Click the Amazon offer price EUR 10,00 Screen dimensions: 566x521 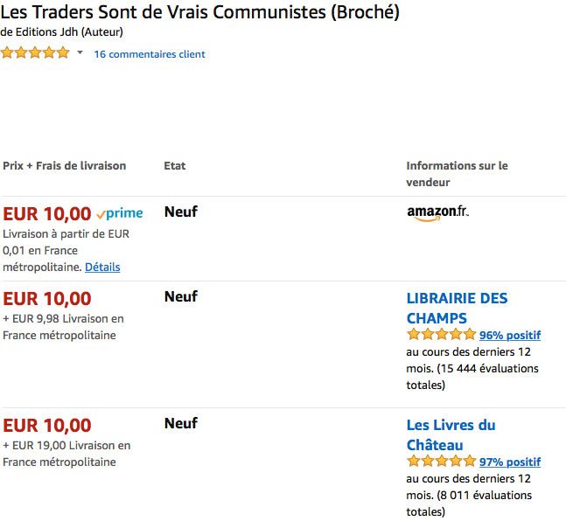click(x=47, y=213)
